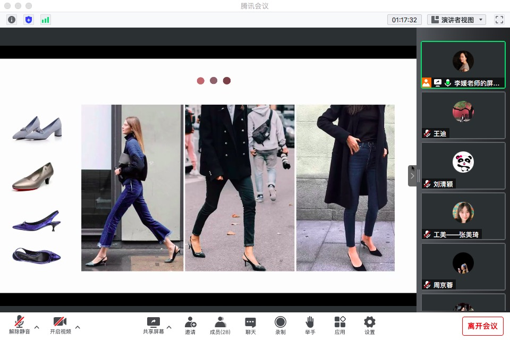Open the invite participants icon
510x340 pixels.
[x=190, y=325]
